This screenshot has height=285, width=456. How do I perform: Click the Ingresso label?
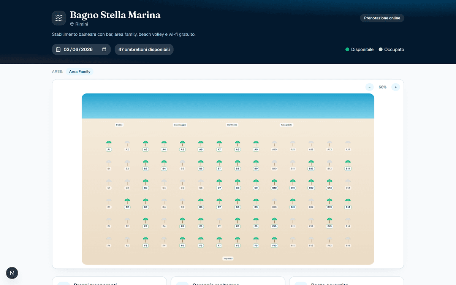pos(228,258)
